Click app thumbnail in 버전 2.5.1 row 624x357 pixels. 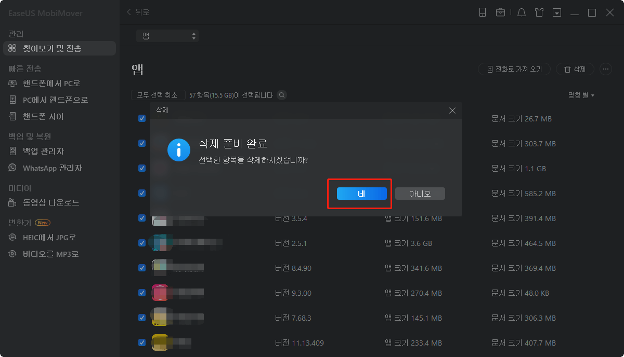point(160,243)
